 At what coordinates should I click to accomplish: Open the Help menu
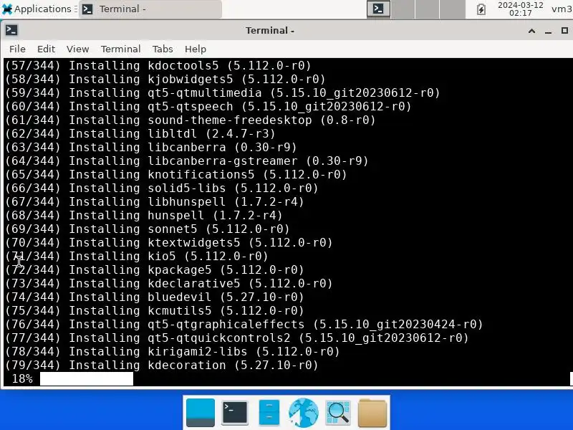[x=195, y=49]
